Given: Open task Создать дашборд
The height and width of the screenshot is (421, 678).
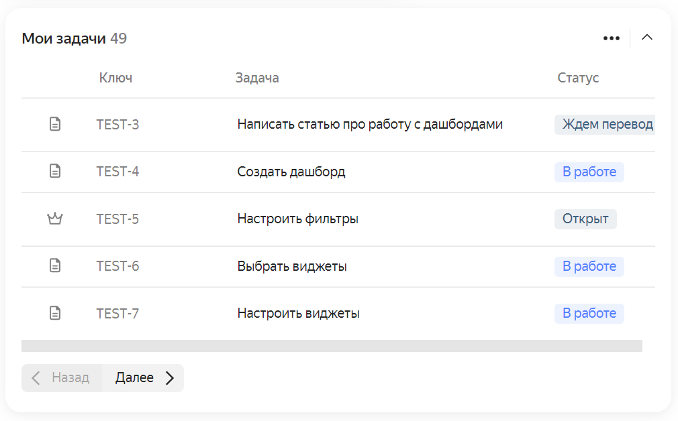Looking at the screenshot, I should coord(291,172).
